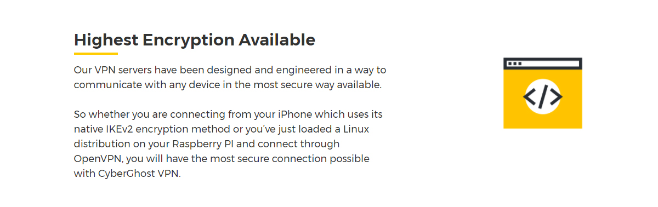Click the yellow browser window illustration

pos(543,93)
